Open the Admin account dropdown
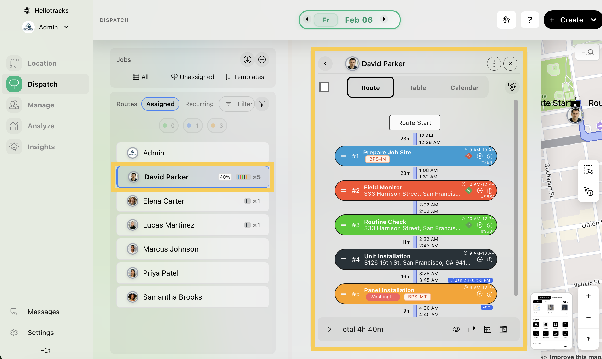 tap(66, 27)
